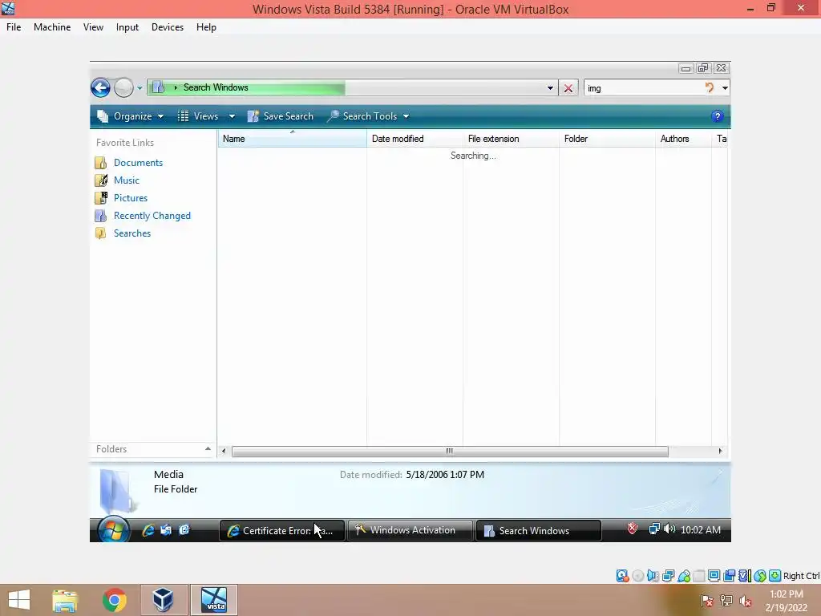Click the third Quick Launch icon
The image size is (821, 616).
pos(184,530)
